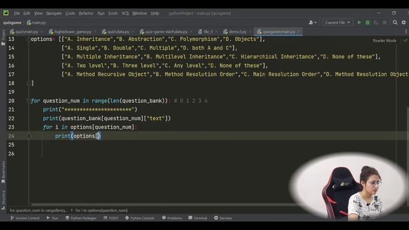
Task: Open the VCS menu
Action: click(125, 13)
